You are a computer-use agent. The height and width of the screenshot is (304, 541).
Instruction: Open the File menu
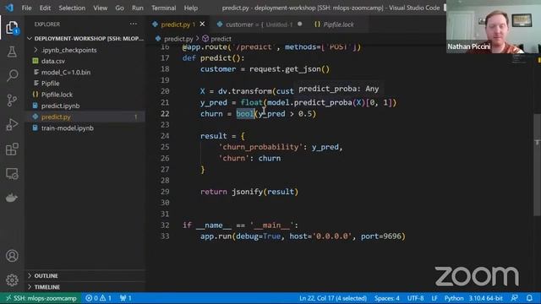(x=26, y=8)
